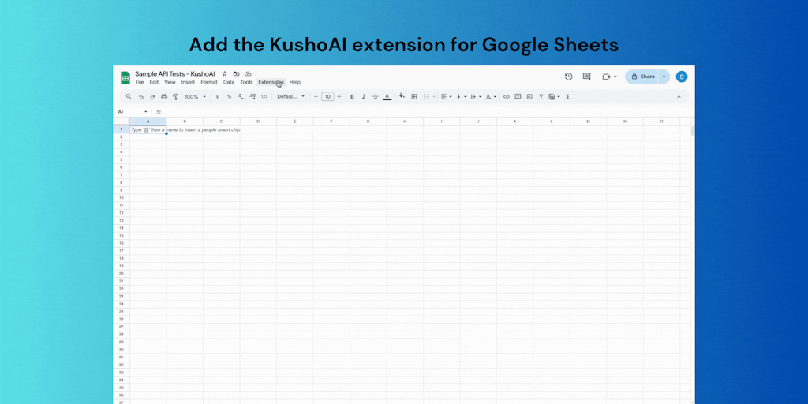Open the fill color picker
Screen dimensions: 808x404
(402, 95)
